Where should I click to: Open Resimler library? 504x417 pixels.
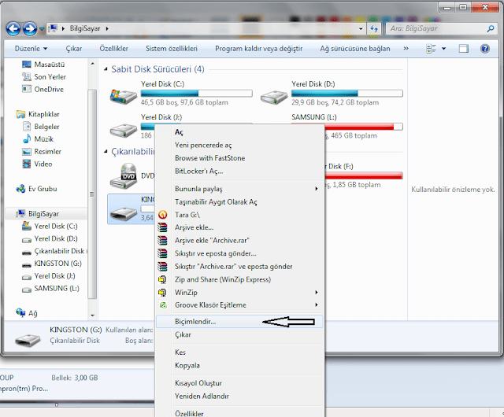(x=47, y=151)
